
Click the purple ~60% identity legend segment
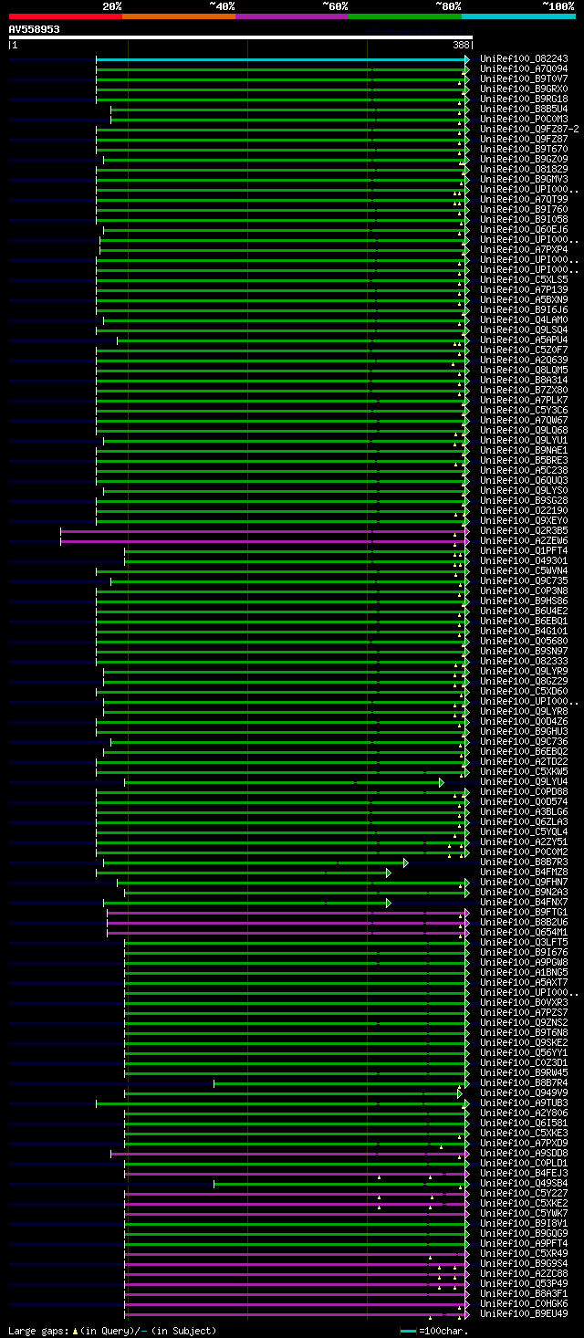(x=291, y=16)
